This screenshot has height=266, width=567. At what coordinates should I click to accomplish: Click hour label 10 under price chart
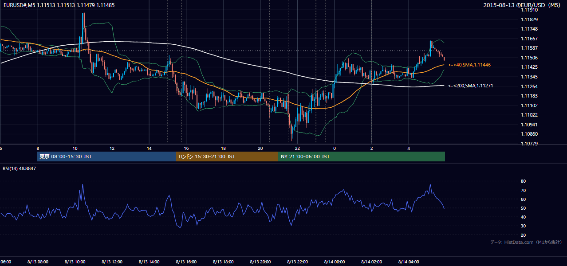tap(75, 149)
